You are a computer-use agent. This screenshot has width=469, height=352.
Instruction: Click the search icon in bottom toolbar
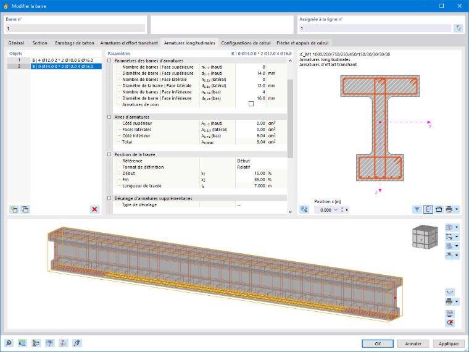[9, 343]
